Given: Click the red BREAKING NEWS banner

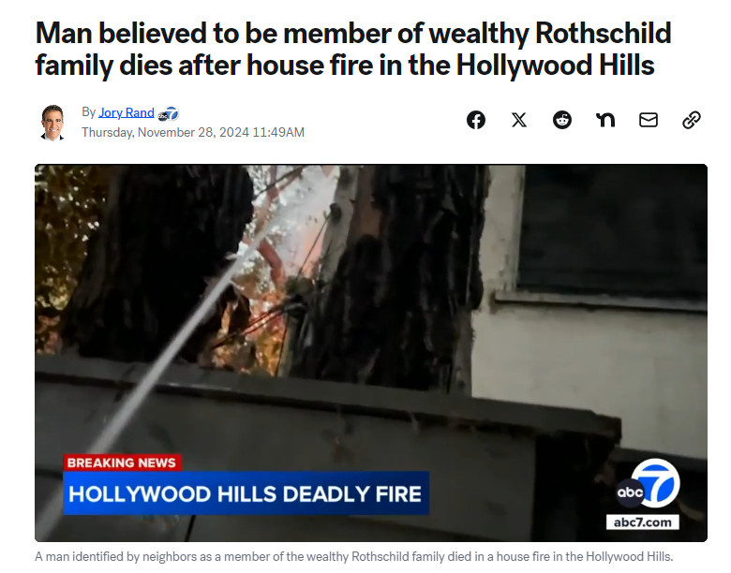Looking at the screenshot, I should pyautogui.click(x=122, y=463).
